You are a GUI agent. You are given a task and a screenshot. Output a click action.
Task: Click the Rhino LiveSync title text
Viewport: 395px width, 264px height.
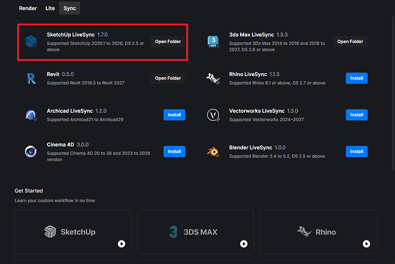[248, 74]
